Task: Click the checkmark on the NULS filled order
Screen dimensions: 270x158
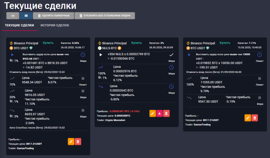Action: click(172, 55)
